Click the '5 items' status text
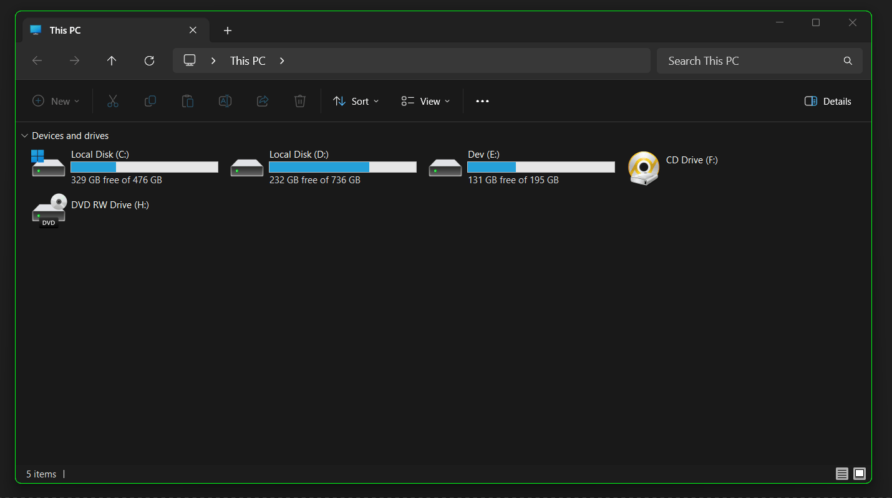The image size is (892, 498). pos(41,474)
